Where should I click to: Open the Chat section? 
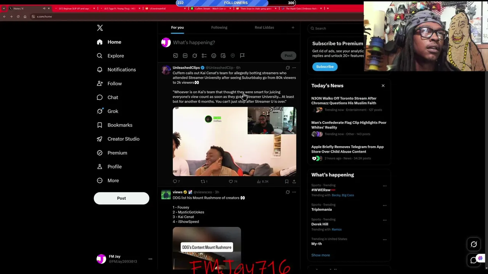pos(108,97)
